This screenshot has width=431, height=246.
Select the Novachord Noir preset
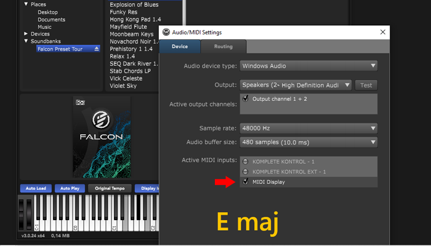[134, 42]
